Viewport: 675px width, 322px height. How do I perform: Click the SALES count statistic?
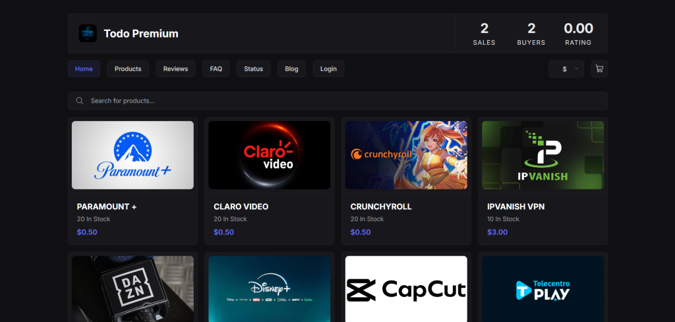pos(484,34)
